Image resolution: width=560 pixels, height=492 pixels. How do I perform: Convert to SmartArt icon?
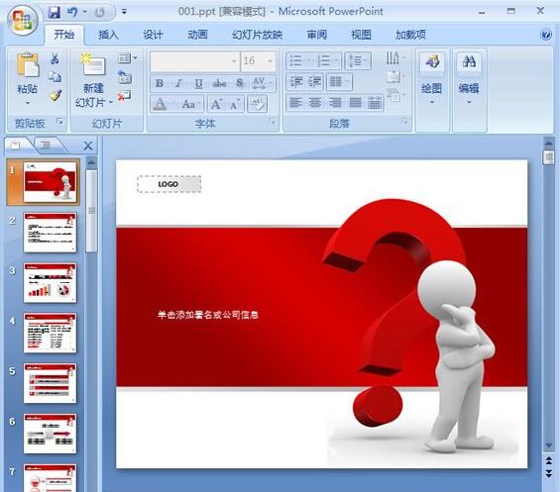pyautogui.click(x=395, y=95)
